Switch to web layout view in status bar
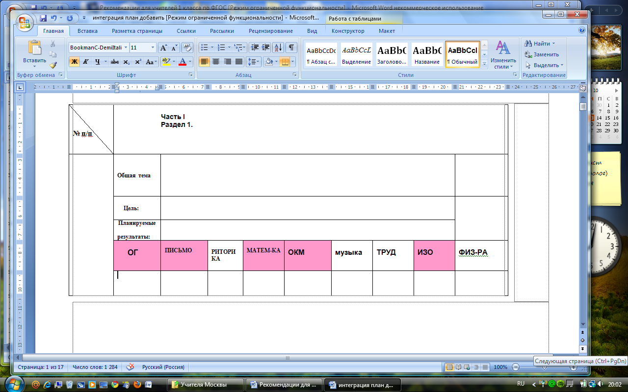This screenshot has height=392, width=628. (467, 367)
